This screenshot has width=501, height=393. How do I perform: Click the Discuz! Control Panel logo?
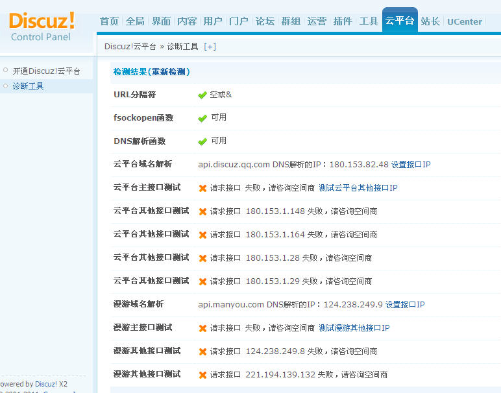pyautogui.click(x=42, y=27)
